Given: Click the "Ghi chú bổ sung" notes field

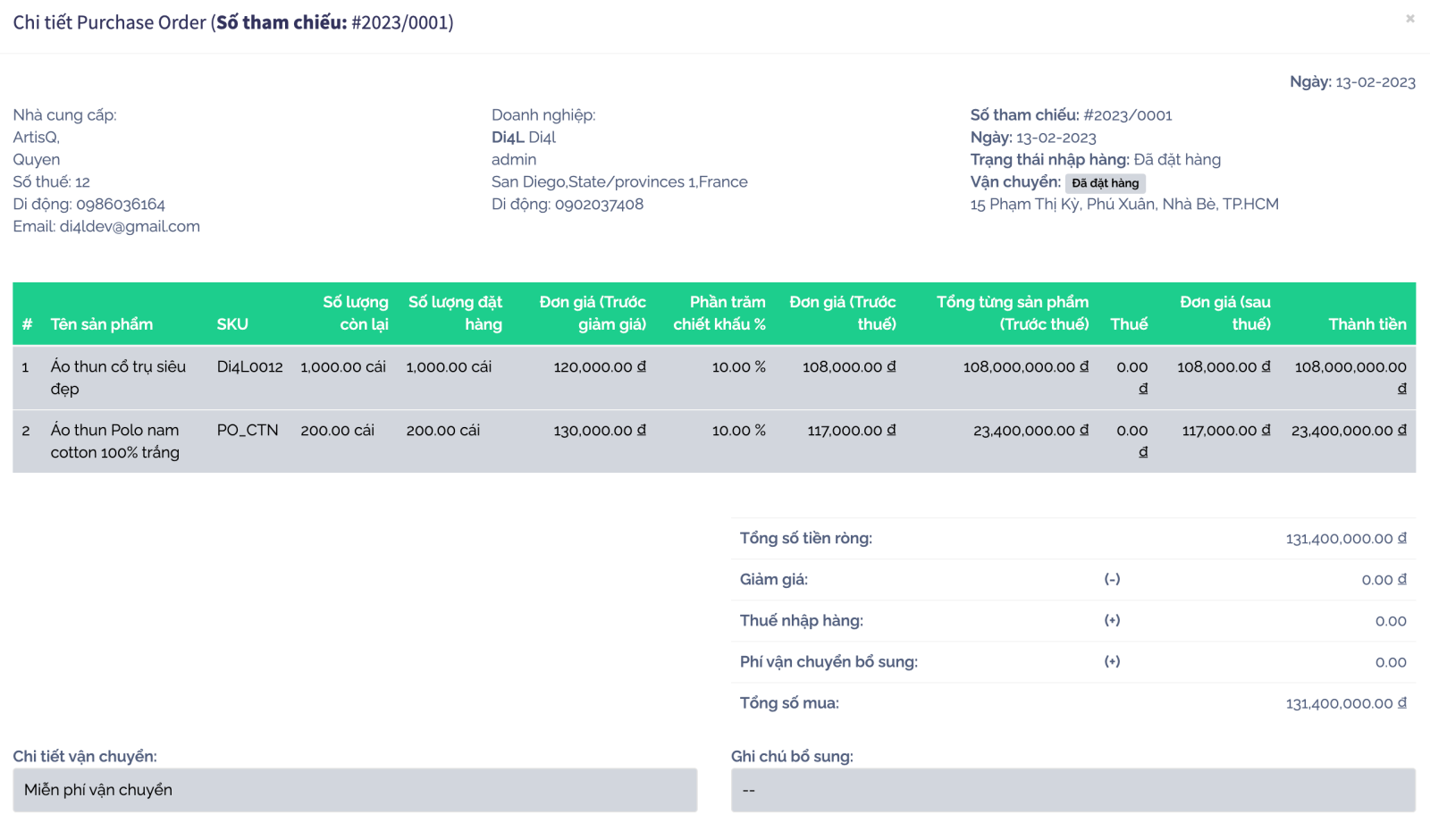Looking at the screenshot, I should [x=1072, y=790].
